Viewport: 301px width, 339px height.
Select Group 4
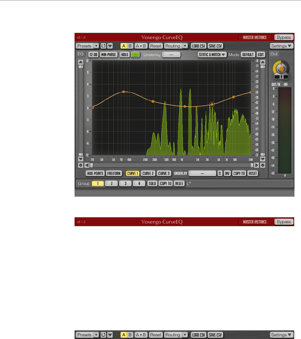coord(139,183)
